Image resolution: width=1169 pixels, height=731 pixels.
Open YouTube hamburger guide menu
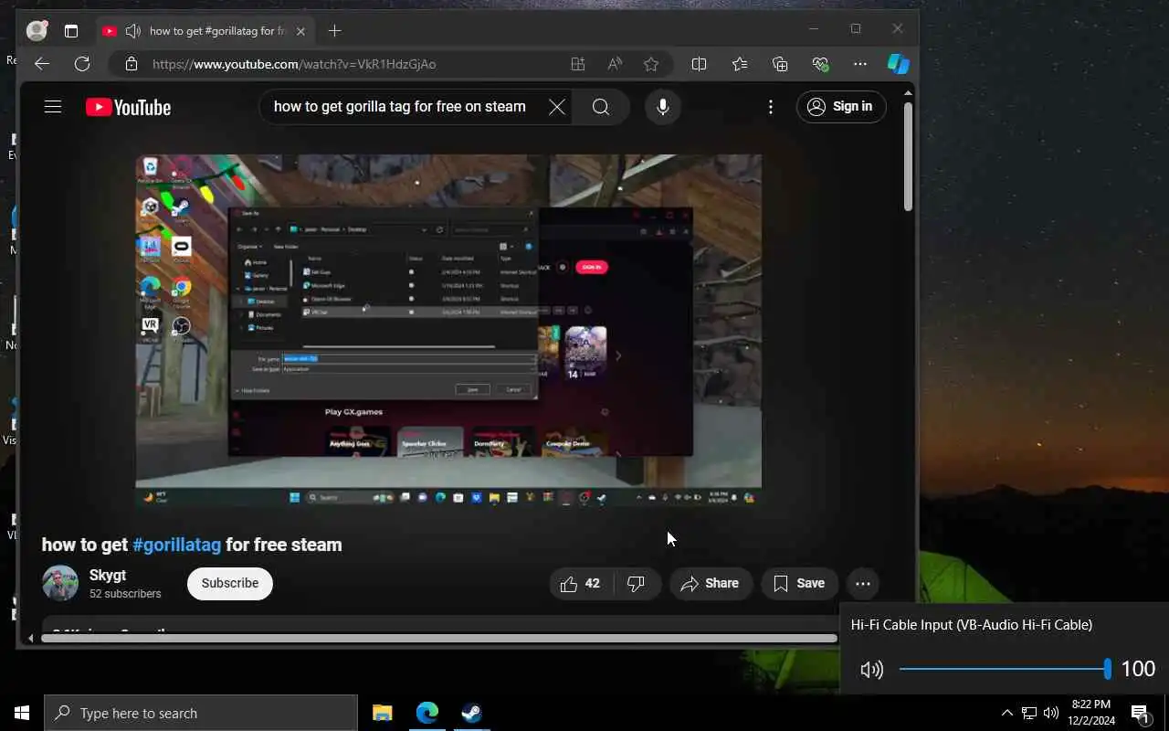coord(53,107)
